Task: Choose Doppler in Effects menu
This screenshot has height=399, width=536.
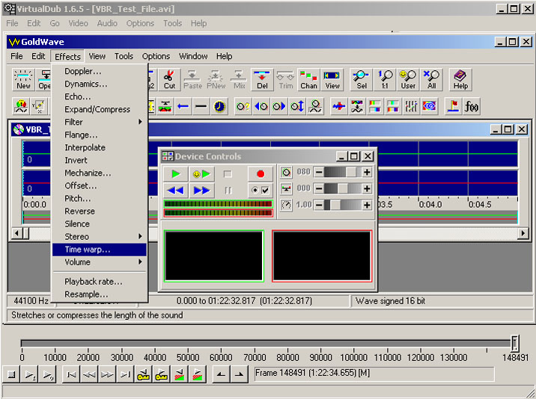Action: (x=99, y=71)
